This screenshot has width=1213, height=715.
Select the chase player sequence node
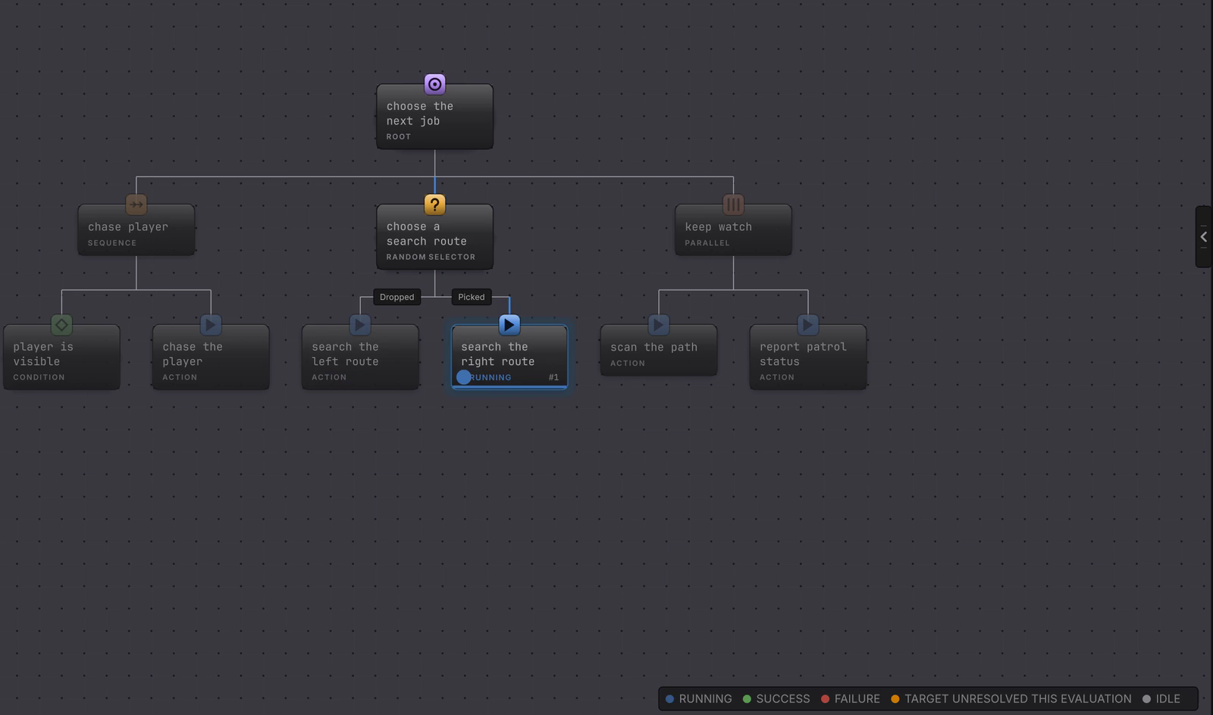click(136, 229)
